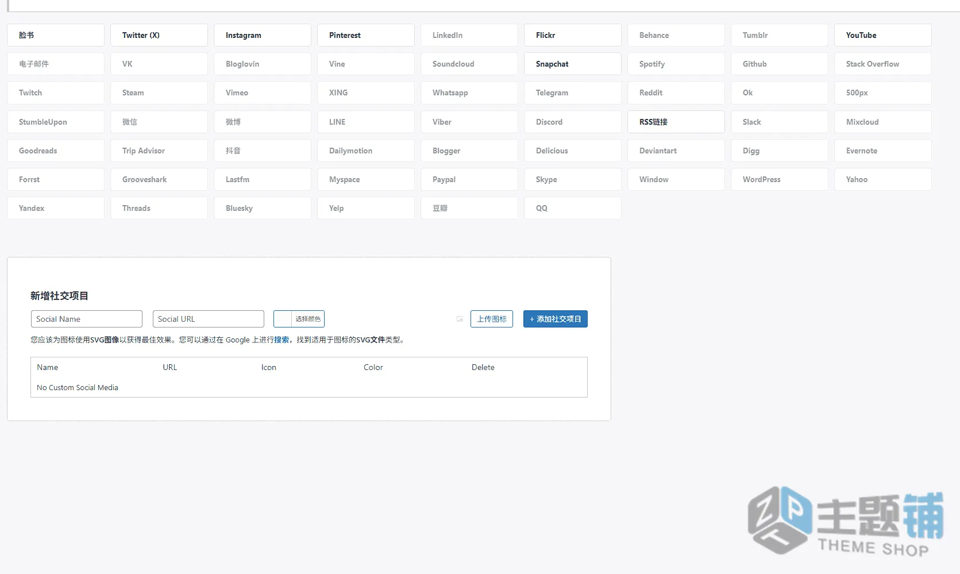Image resolution: width=960 pixels, height=574 pixels.
Task: Enable the Trip Advisor social item
Action: coord(159,151)
